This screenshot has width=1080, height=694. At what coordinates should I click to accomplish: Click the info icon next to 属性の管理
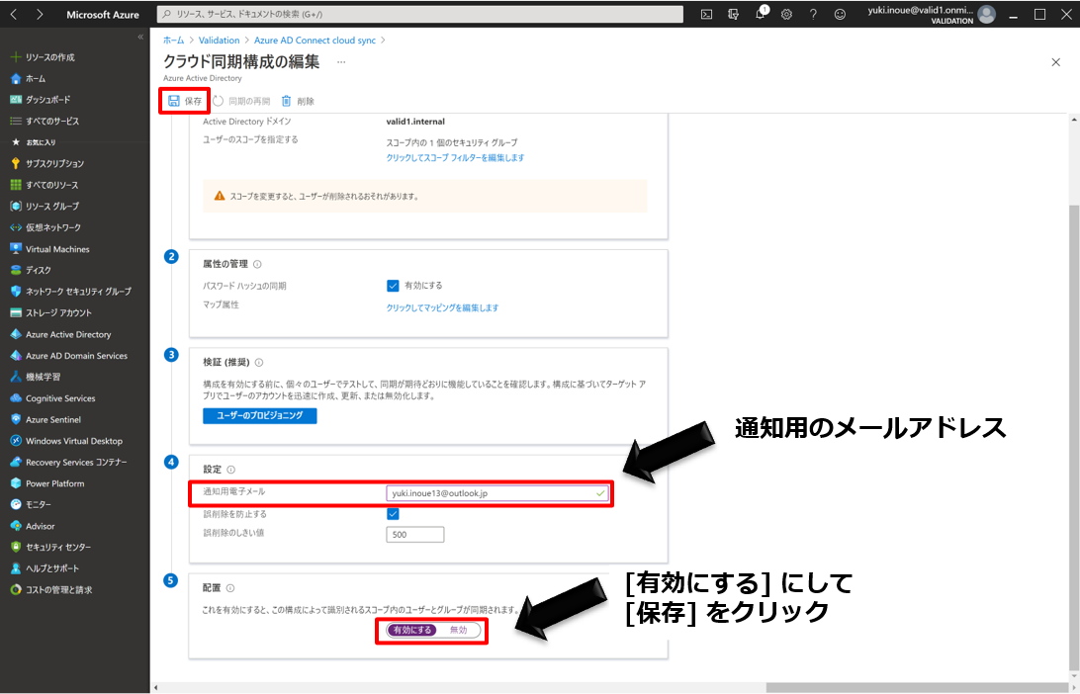[x=257, y=264]
